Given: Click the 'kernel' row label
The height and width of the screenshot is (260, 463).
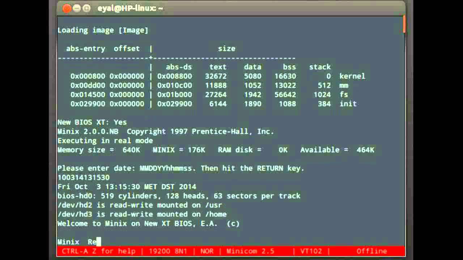Looking at the screenshot, I should pos(352,76).
